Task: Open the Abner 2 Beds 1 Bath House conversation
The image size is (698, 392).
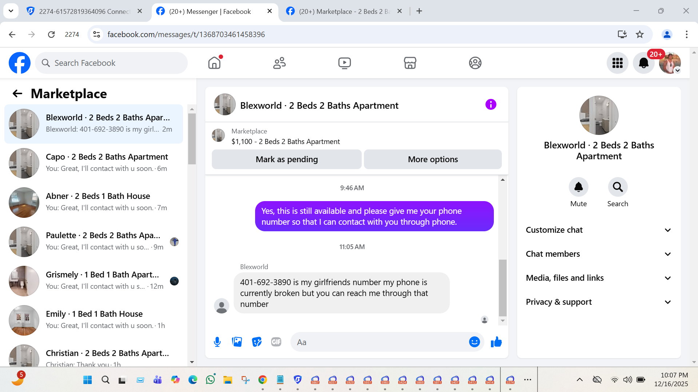Action: point(94,203)
